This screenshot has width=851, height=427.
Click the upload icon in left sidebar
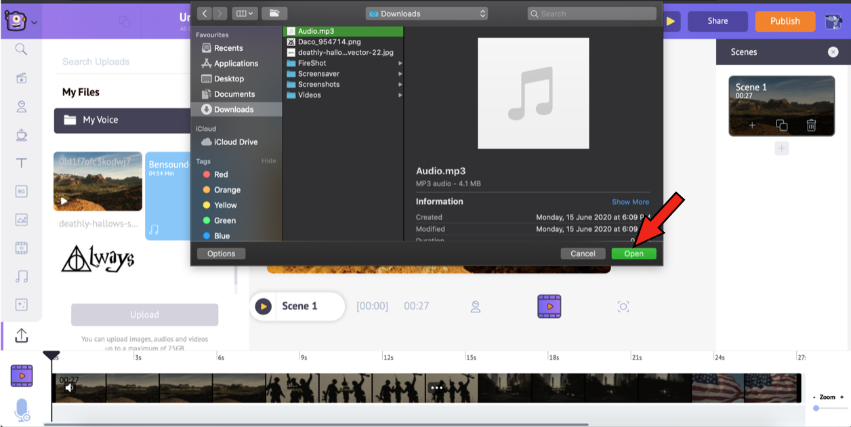tap(21, 335)
